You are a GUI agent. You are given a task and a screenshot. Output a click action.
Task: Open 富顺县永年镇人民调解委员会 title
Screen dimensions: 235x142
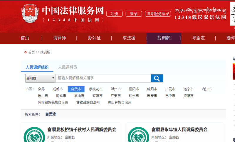[x=179, y=130]
